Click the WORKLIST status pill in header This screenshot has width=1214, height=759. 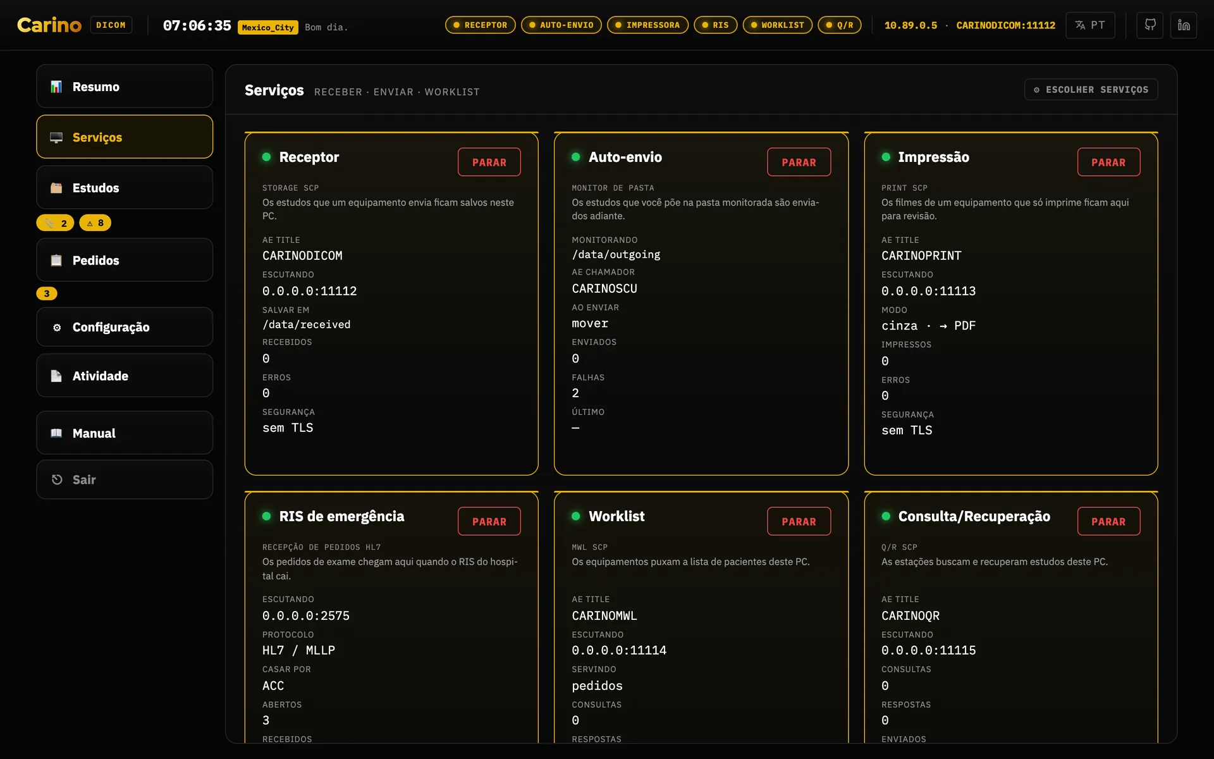(777, 25)
